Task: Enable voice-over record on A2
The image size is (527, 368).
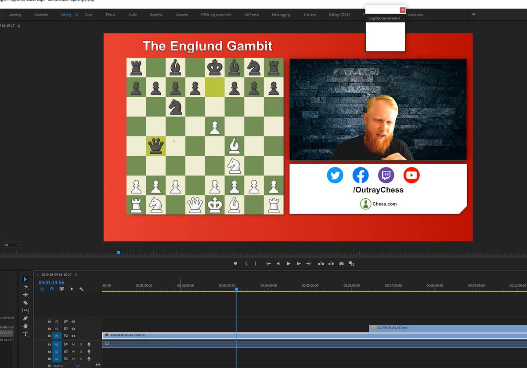Action: [89, 352]
